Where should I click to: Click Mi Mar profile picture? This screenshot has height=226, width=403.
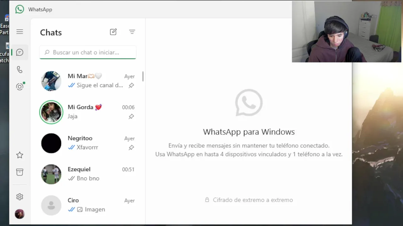tap(51, 81)
